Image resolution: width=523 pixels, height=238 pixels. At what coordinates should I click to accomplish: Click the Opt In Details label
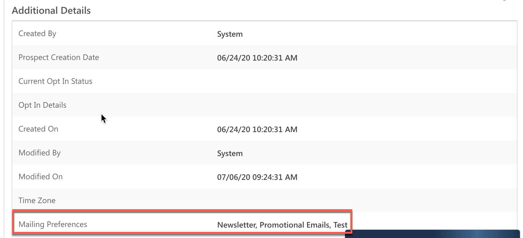[x=43, y=105]
